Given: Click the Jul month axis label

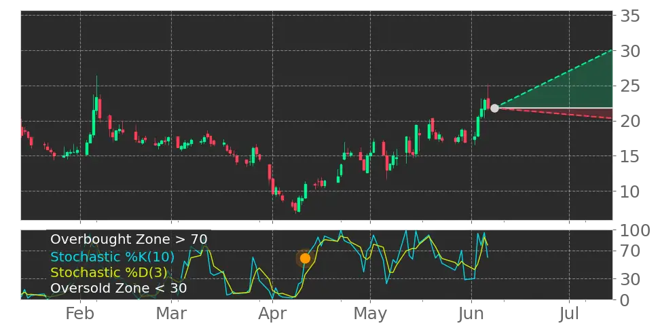Looking at the screenshot, I should pyautogui.click(x=569, y=314).
